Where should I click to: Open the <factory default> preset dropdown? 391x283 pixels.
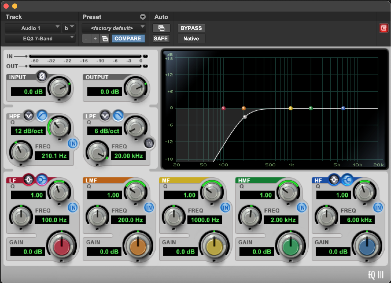[112, 28]
